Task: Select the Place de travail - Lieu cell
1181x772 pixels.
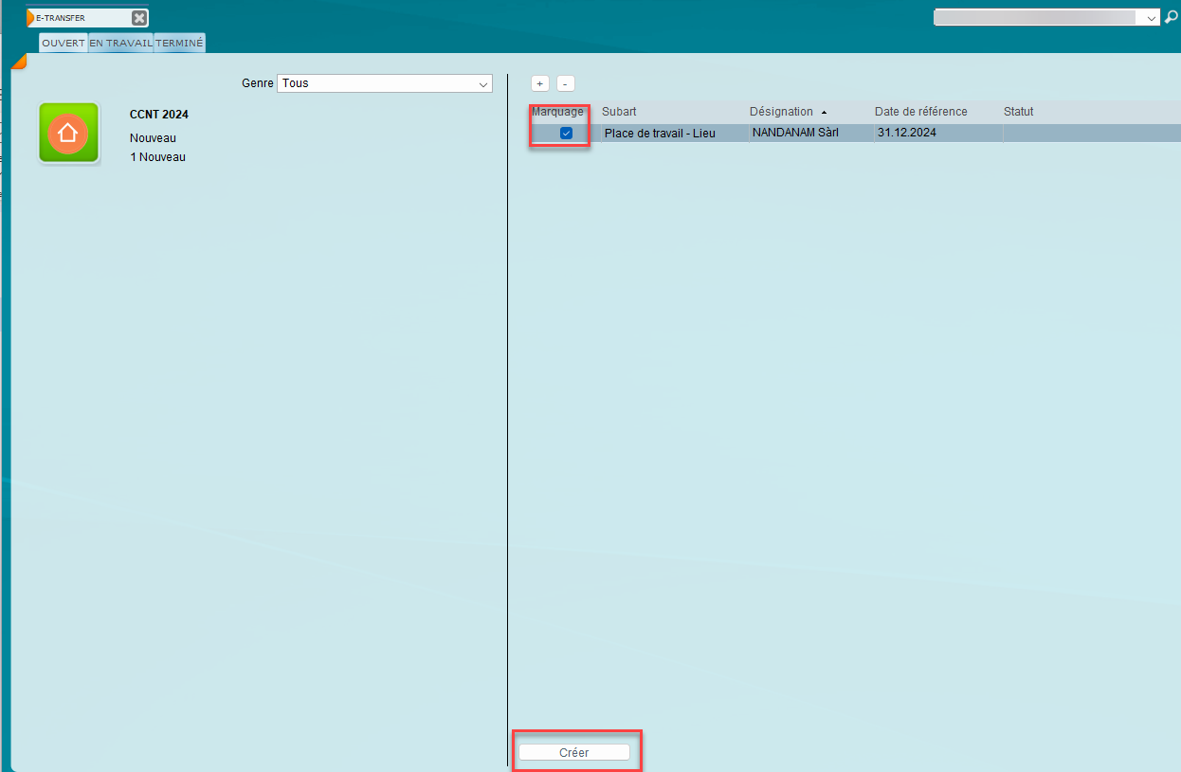Action: pos(660,134)
